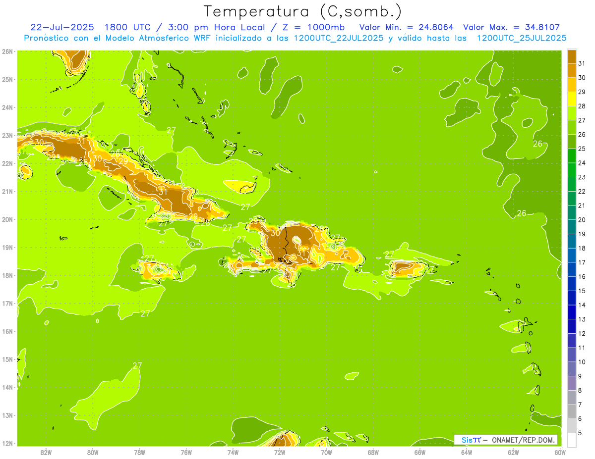Click colorbar legend value 25
595x459 pixels.
582,149
